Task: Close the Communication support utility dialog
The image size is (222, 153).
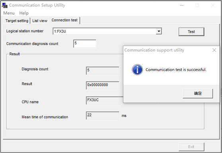Action: tap(214, 50)
